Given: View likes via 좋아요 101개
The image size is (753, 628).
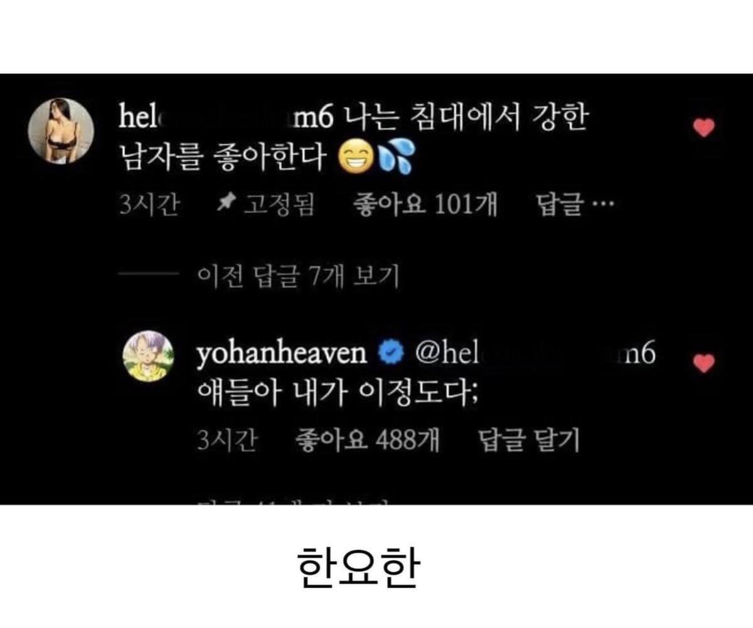Looking at the screenshot, I should (x=425, y=204).
